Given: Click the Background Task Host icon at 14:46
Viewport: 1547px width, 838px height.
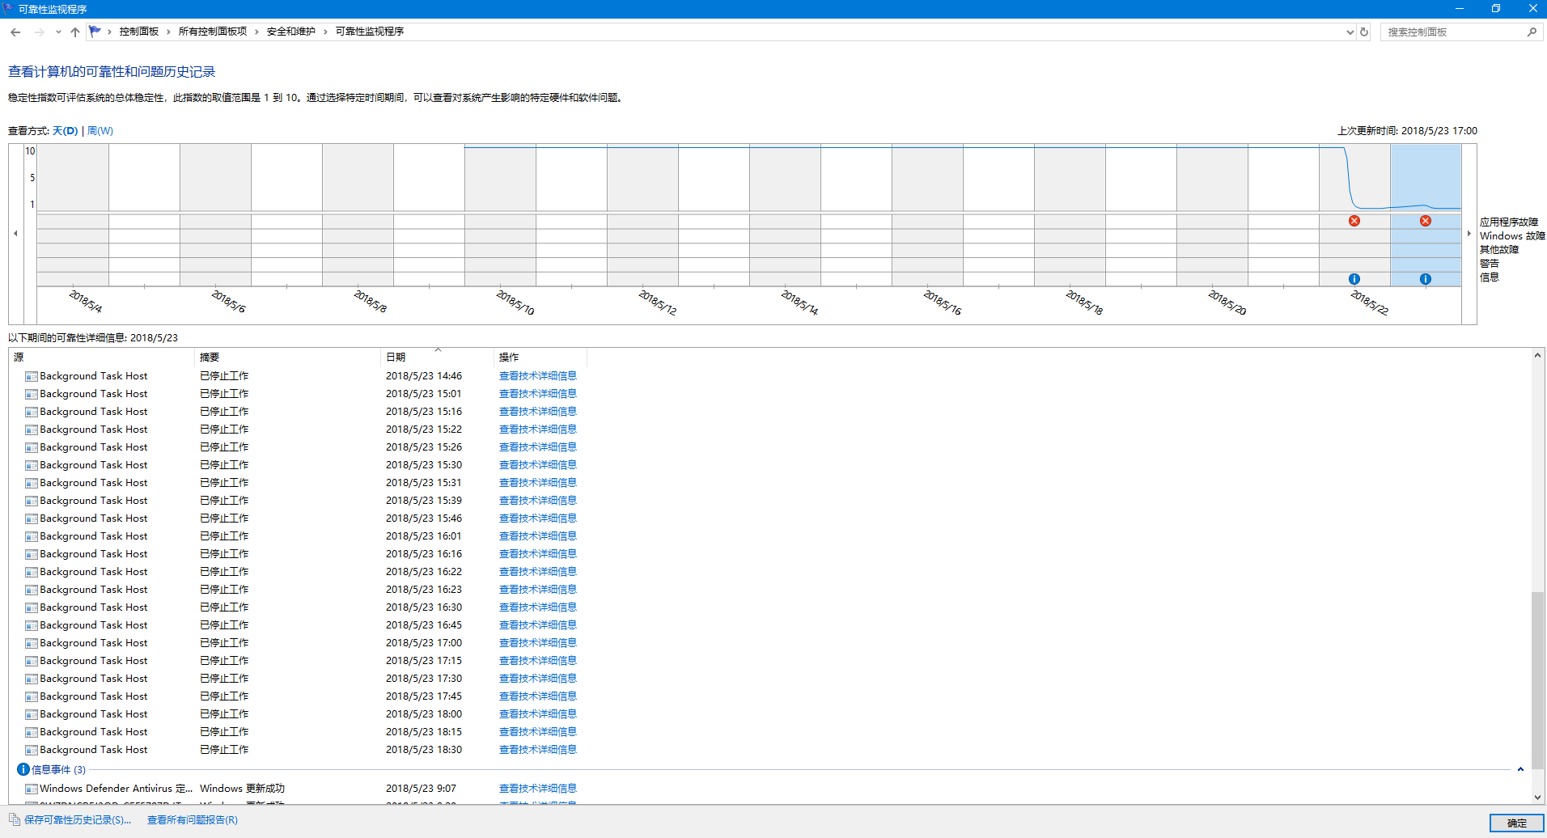Looking at the screenshot, I should [x=31, y=376].
